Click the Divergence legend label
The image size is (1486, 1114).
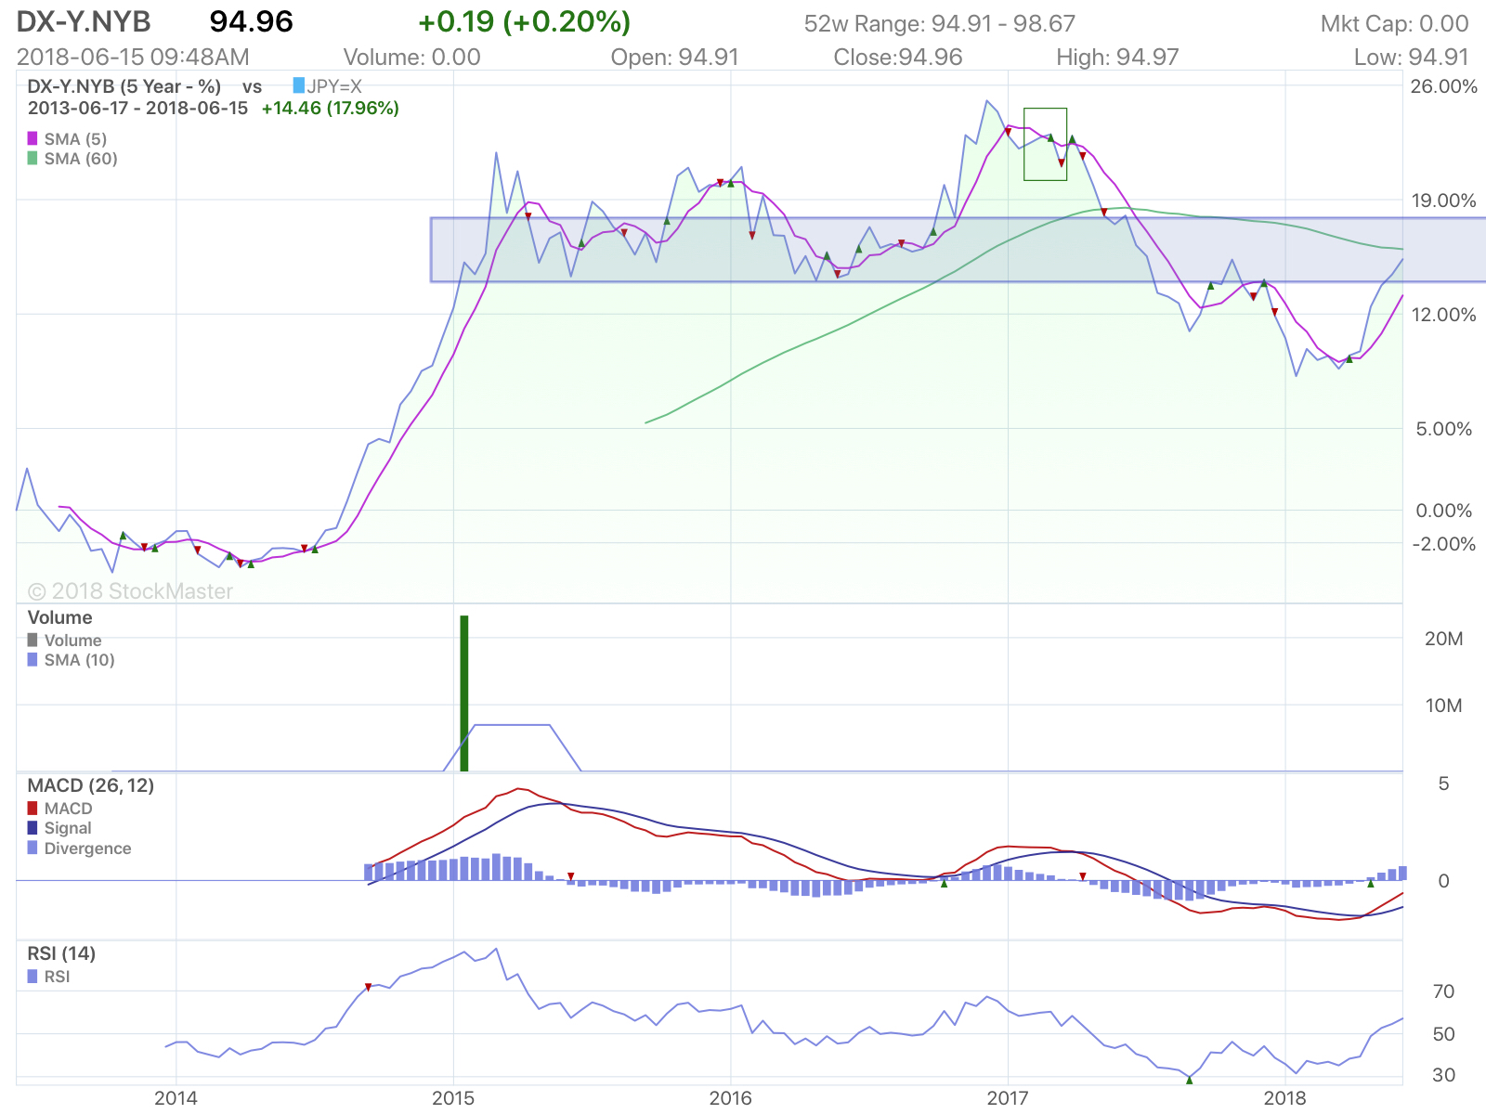tap(87, 848)
